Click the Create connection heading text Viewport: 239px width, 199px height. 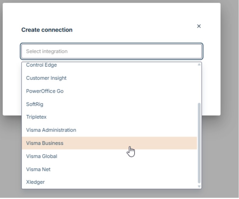click(47, 30)
